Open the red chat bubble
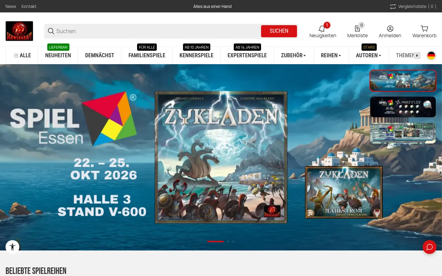Screen dimensions: 442x276 [x=430, y=247]
